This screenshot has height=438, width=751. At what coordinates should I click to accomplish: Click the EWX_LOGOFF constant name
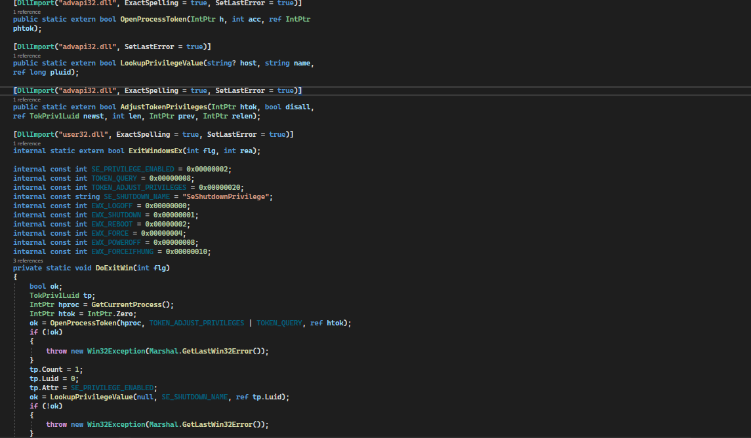click(112, 206)
